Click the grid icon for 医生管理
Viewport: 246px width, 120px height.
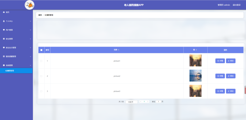[x=4, y=39]
